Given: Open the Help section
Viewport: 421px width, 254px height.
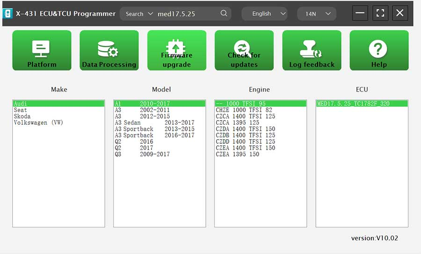Looking at the screenshot, I should click(x=379, y=50).
